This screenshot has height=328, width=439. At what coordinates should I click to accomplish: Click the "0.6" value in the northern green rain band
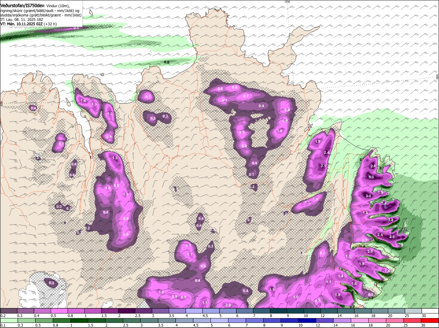167,62
